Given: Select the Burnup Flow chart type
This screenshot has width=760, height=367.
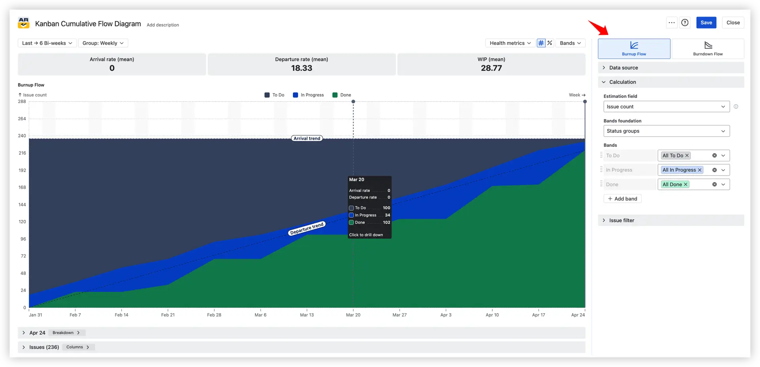Looking at the screenshot, I should click(634, 49).
